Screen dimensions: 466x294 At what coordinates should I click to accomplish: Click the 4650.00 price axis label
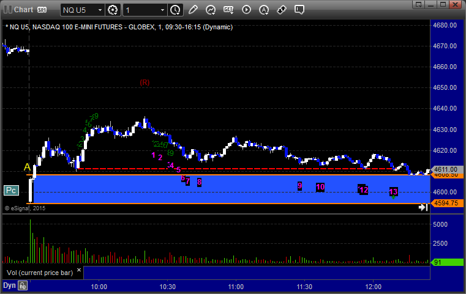coord(445,87)
